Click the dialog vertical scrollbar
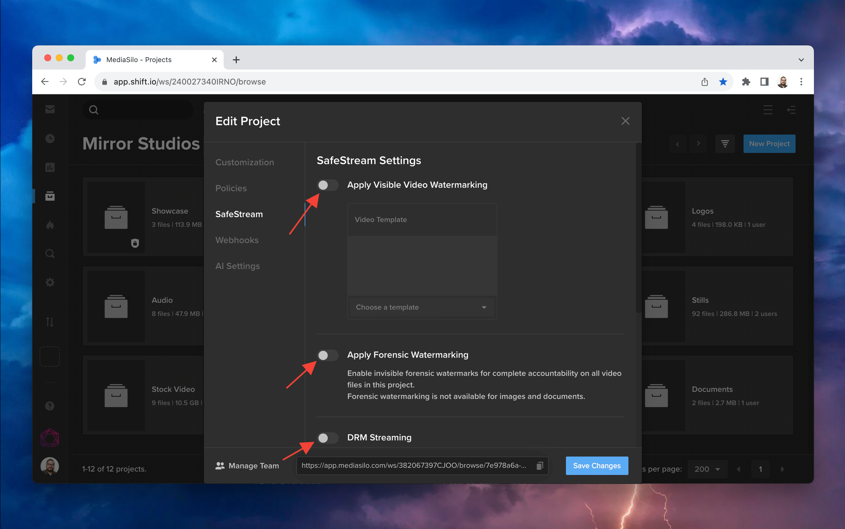 (x=638, y=227)
